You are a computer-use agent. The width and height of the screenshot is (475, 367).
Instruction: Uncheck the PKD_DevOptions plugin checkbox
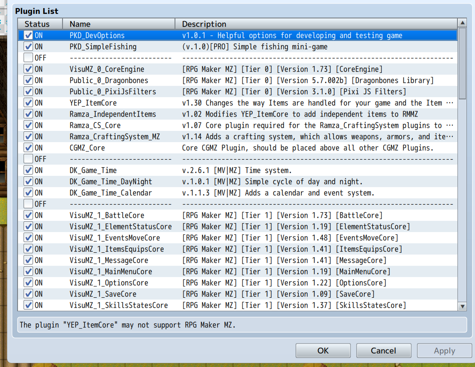click(x=28, y=36)
